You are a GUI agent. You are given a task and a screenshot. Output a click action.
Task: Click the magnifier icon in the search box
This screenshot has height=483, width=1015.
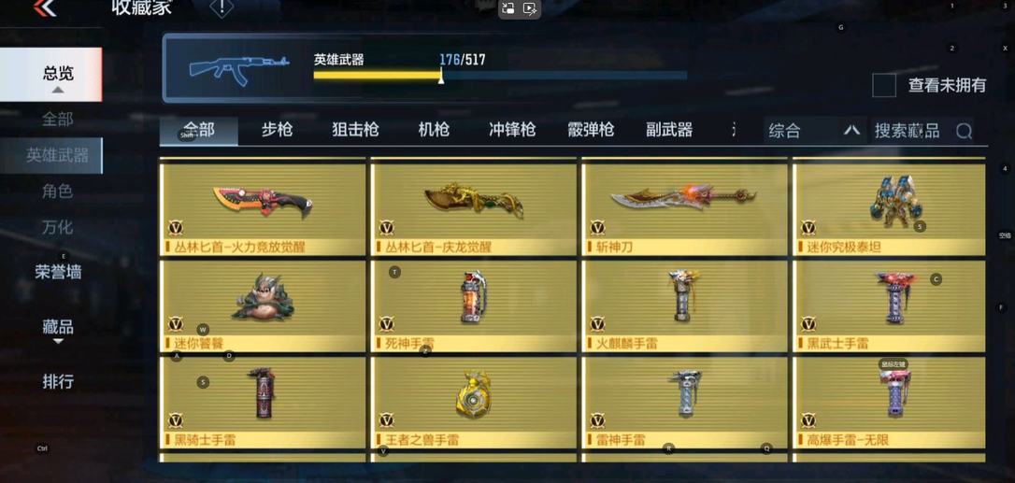click(964, 132)
